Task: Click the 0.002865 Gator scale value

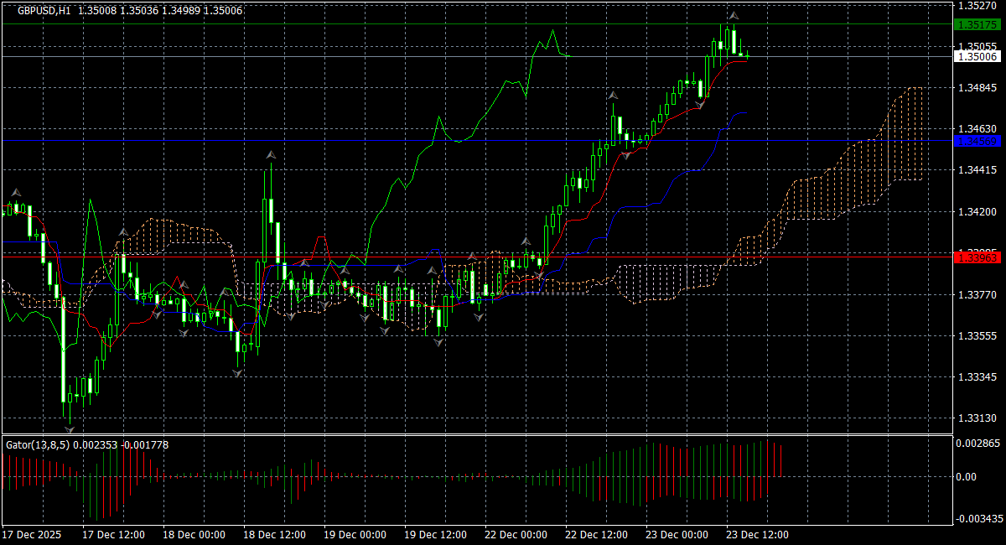Action: [x=978, y=442]
